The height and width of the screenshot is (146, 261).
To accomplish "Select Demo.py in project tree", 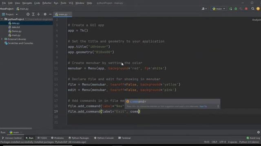I will click(x=16, y=31).
